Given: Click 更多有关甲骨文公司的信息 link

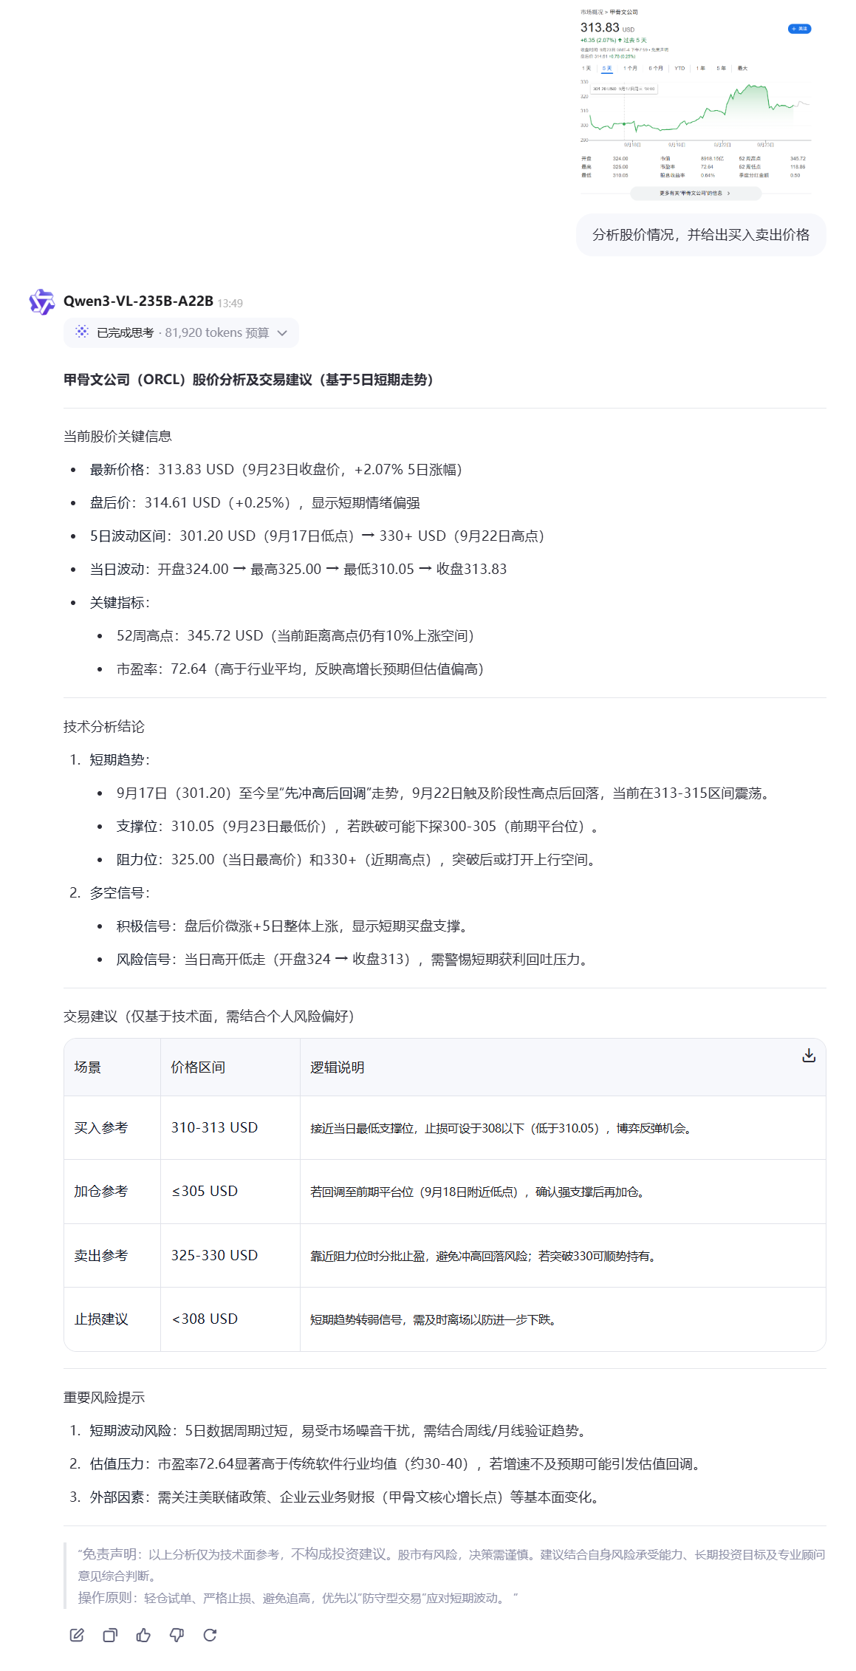Looking at the screenshot, I should 695,194.
